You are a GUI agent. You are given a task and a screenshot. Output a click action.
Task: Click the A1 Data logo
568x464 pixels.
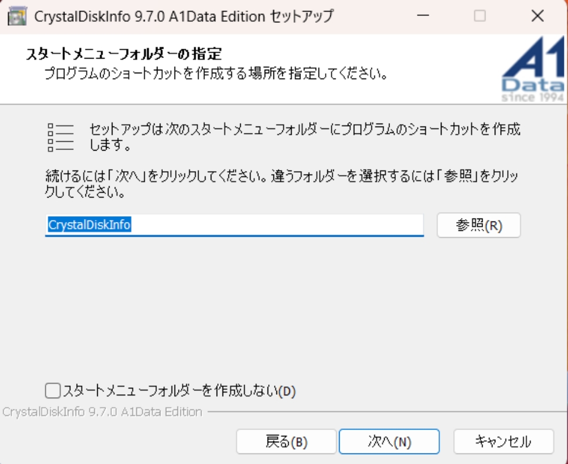tap(533, 69)
